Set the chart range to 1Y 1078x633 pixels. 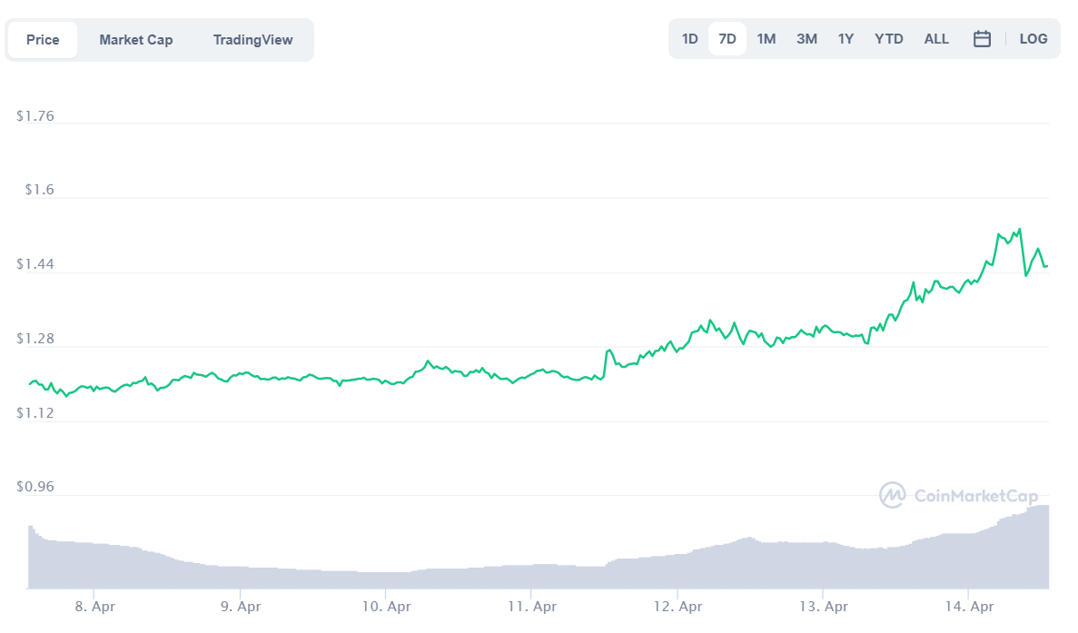[x=846, y=39]
